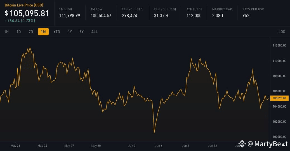Select the 7D chart range

[x=31, y=32]
